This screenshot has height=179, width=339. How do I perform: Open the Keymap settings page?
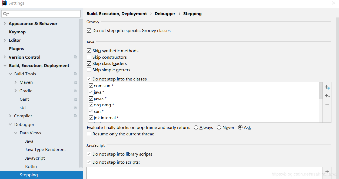[x=17, y=32]
